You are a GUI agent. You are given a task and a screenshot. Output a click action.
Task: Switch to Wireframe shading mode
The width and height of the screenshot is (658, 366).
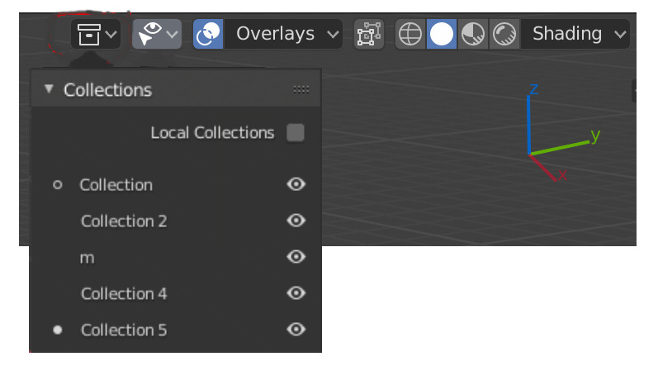tap(410, 34)
